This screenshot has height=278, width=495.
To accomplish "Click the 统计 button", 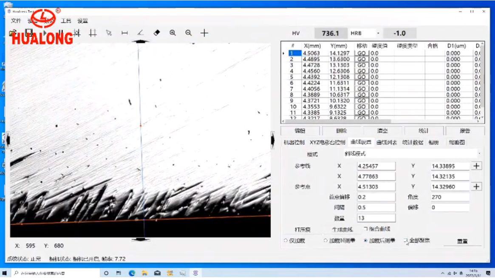I will point(423,131).
